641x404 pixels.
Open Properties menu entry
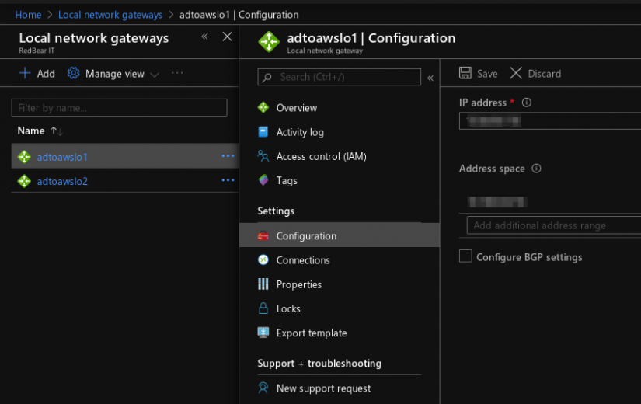[299, 284]
